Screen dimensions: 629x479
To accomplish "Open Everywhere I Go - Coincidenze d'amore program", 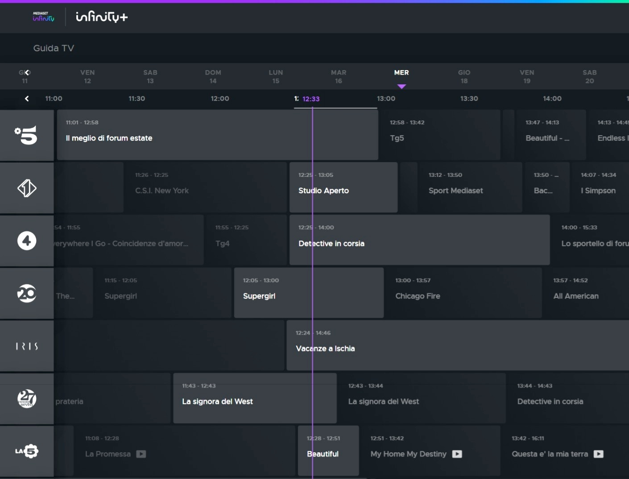I will (x=128, y=240).
